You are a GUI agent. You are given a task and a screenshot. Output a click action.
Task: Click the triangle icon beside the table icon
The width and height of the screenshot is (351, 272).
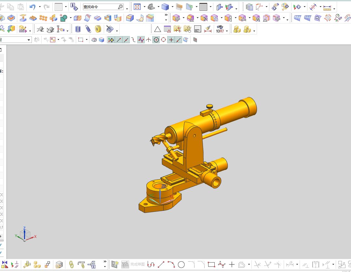(157, 29)
